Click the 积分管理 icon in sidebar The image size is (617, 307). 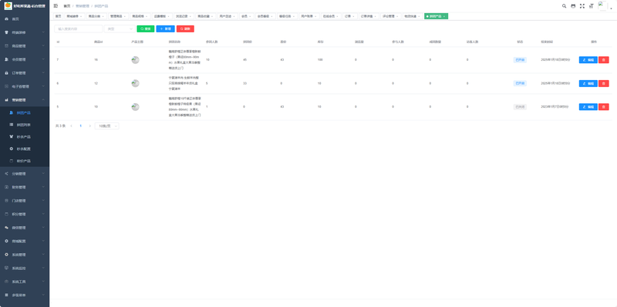pyautogui.click(x=6, y=215)
